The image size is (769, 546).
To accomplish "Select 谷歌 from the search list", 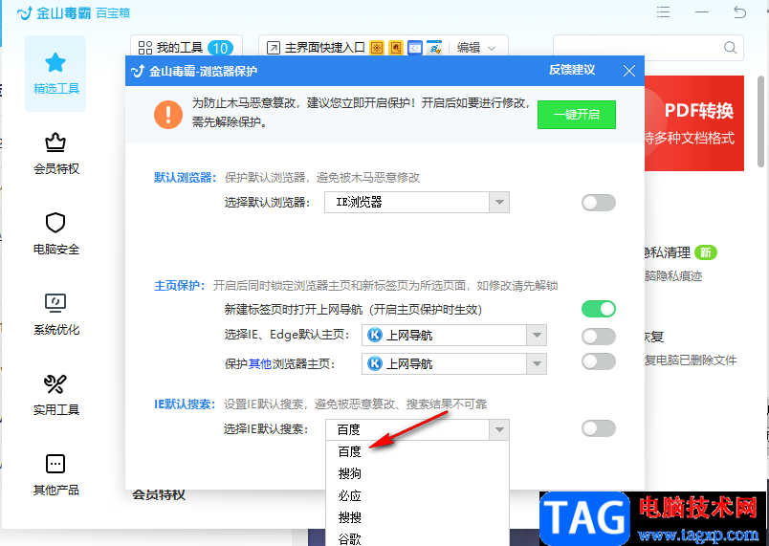I will tap(417, 538).
